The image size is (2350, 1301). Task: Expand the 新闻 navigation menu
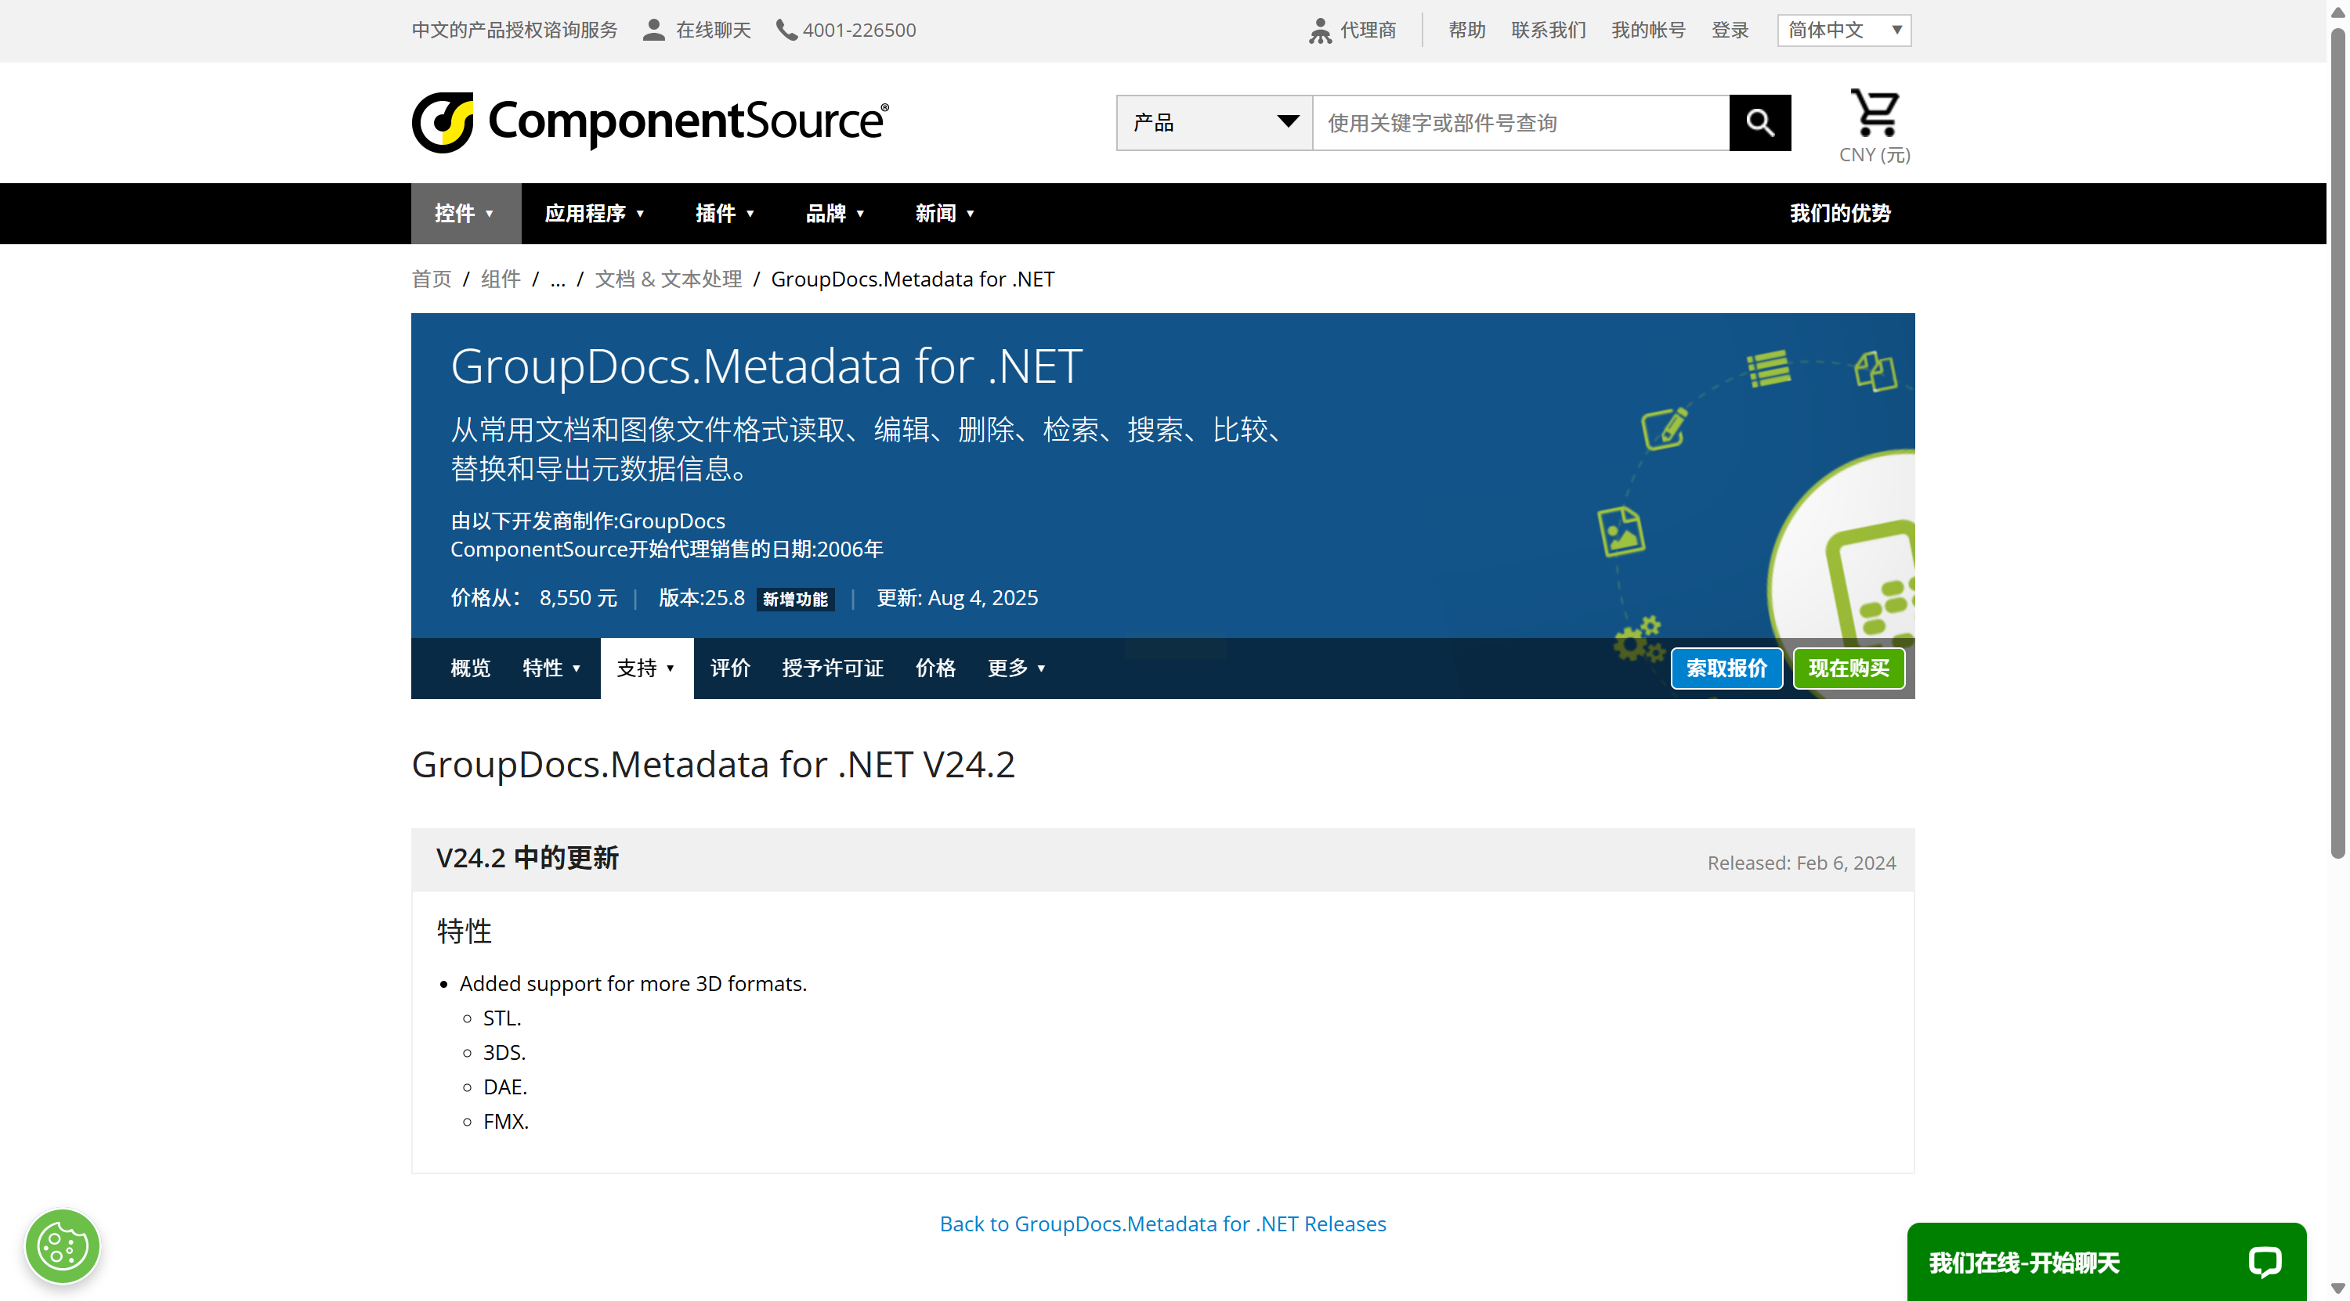pyautogui.click(x=945, y=214)
